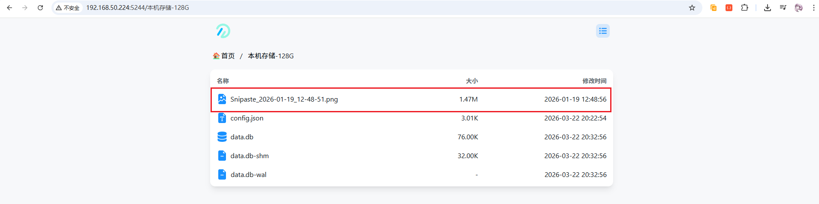Click the text file icon beside config.json

pyautogui.click(x=222, y=118)
